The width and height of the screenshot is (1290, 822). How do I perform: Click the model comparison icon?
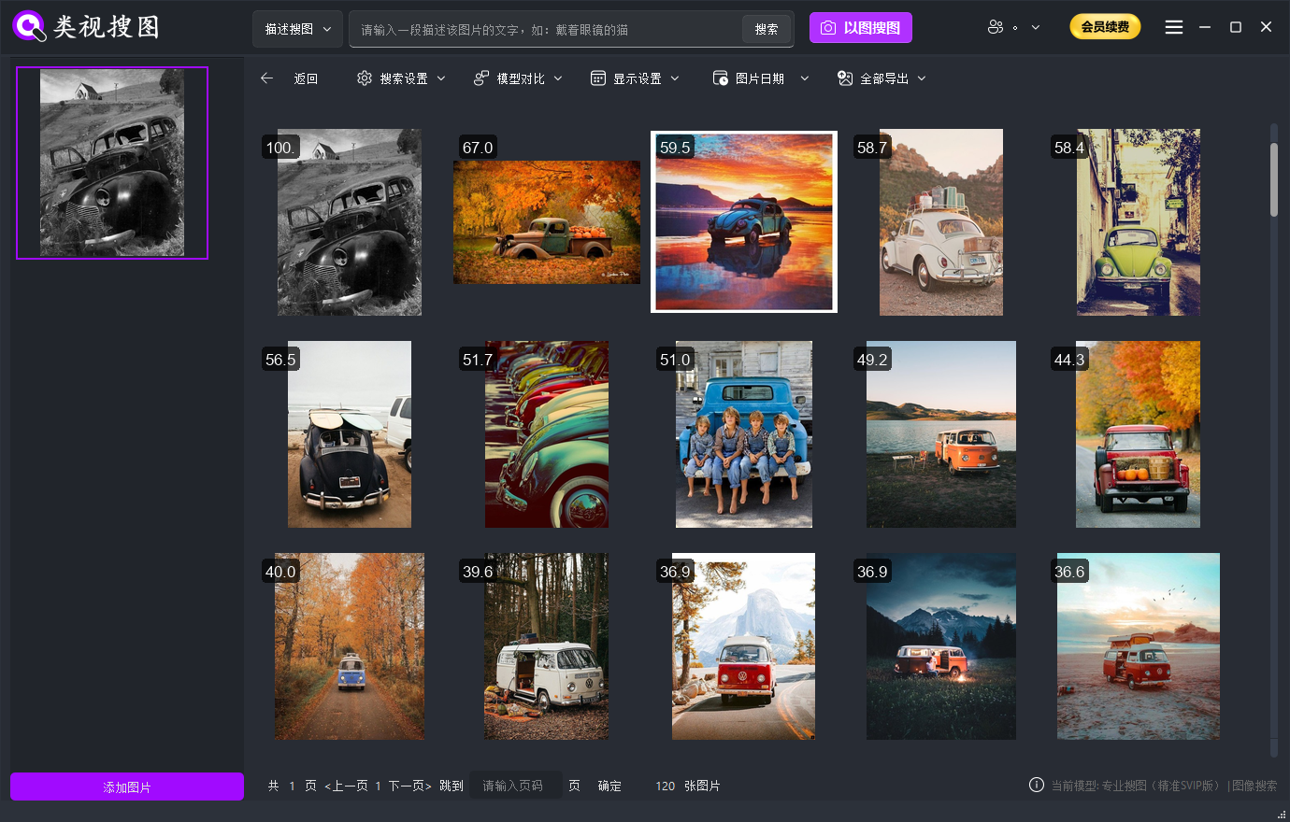click(481, 78)
